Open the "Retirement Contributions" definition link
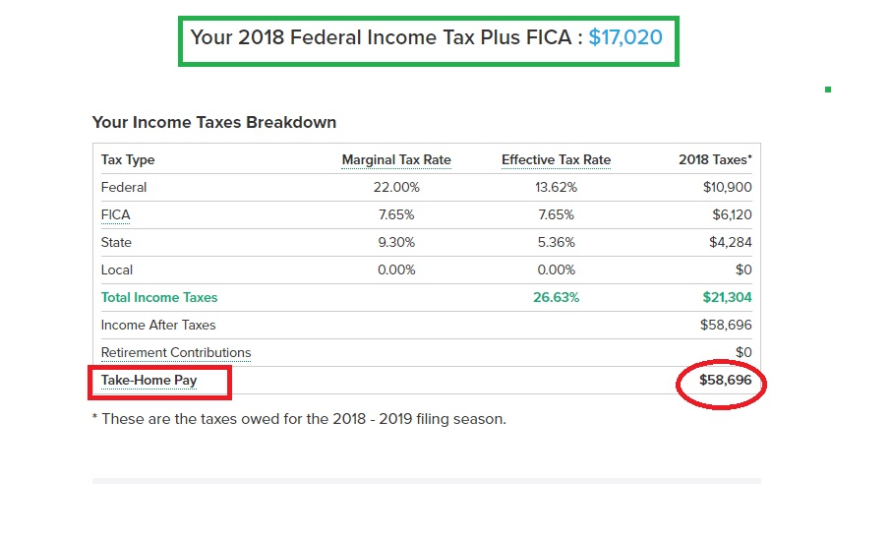The image size is (891, 540). [x=176, y=352]
